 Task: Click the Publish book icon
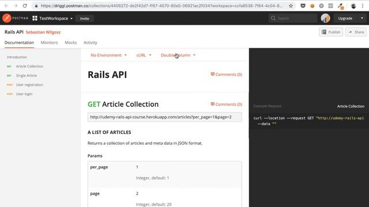(x=324, y=32)
